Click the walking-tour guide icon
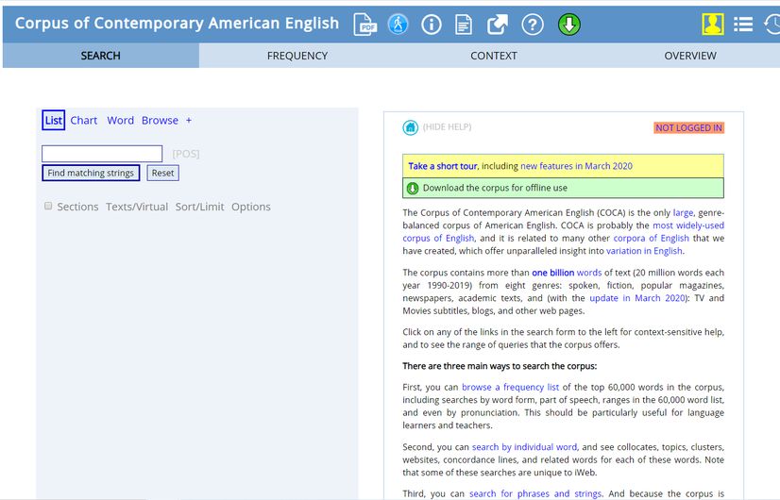 398,25
